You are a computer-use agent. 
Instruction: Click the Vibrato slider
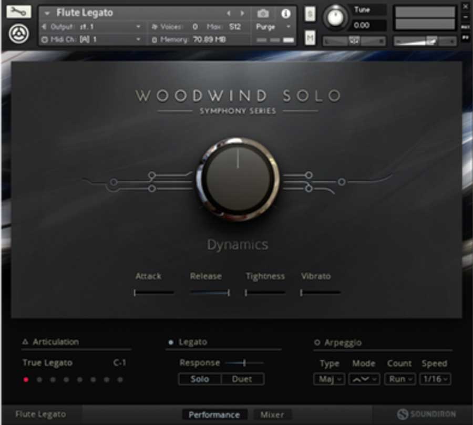[320, 292]
